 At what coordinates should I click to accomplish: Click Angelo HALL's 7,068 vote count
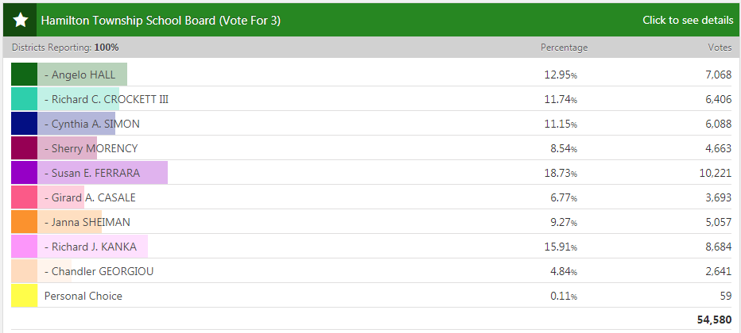pyautogui.click(x=718, y=75)
